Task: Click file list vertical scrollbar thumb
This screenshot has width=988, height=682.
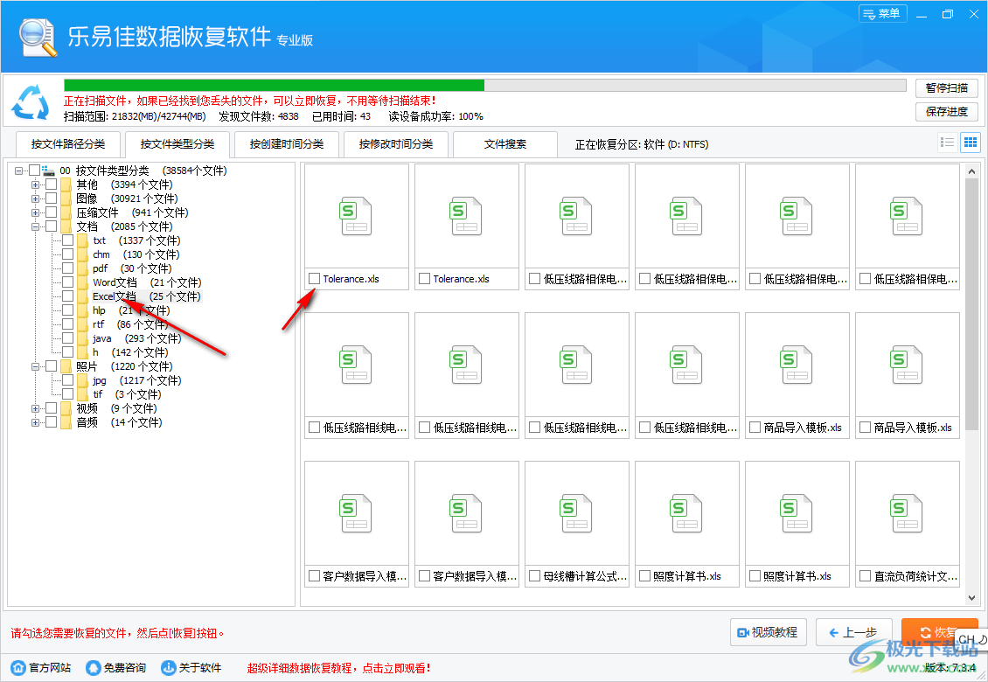Action: [971, 304]
